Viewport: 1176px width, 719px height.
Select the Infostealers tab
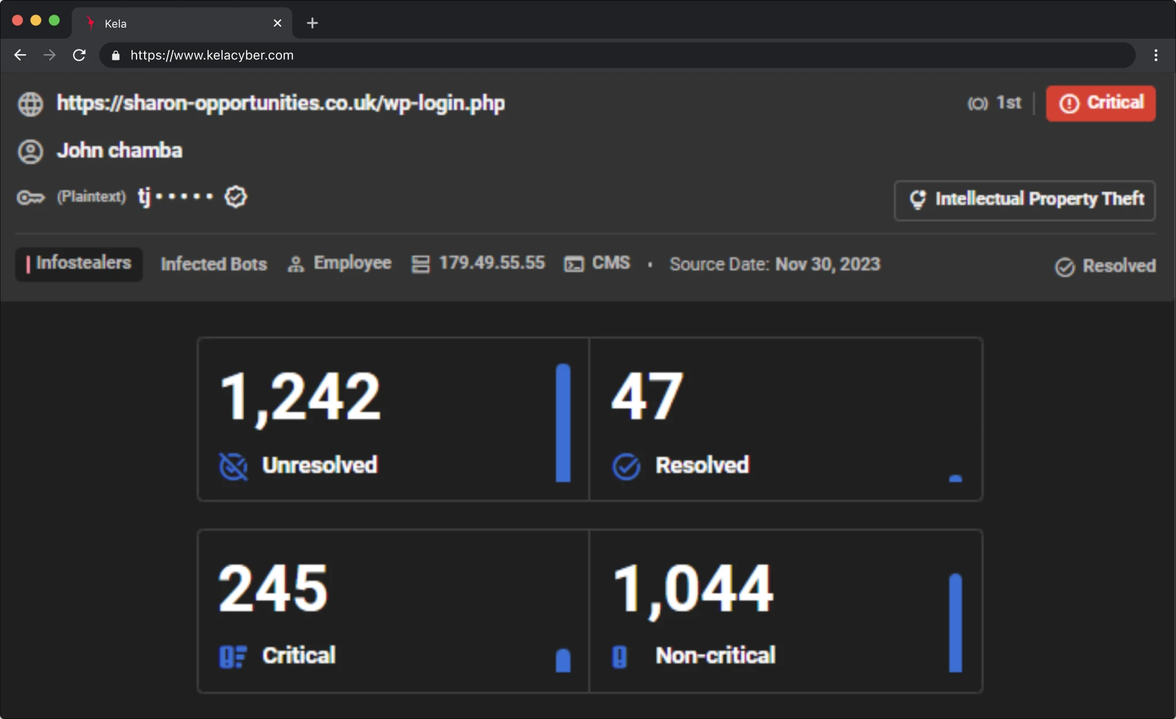pyautogui.click(x=79, y=264)
